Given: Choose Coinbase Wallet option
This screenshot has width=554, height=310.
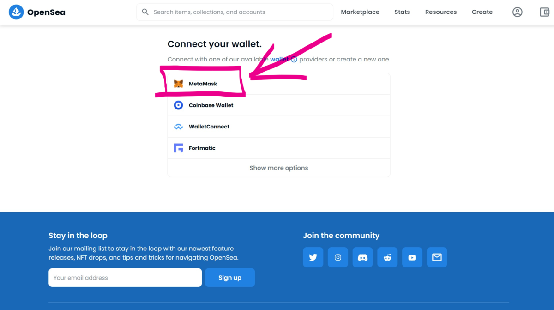Looking at the screenshot, I should 279,105.
